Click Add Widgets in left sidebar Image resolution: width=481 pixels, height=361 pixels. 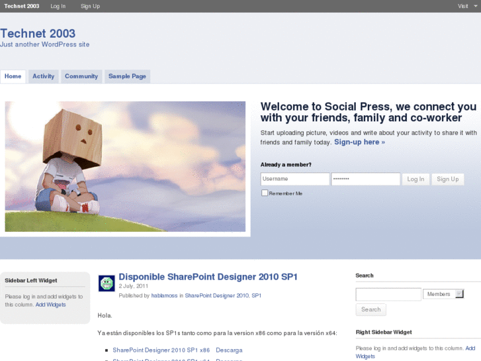pyautogui.click(x=51, y=305)
